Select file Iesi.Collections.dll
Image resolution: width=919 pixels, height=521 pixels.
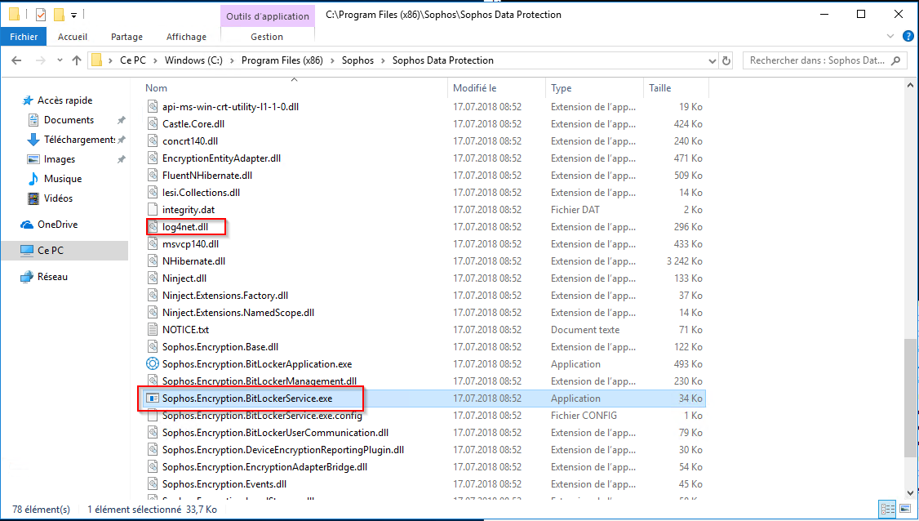pos(201,193)
